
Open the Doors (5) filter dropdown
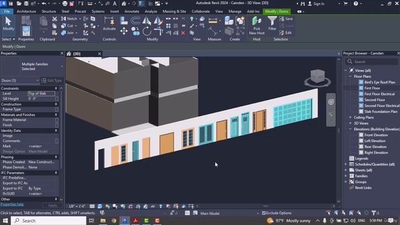(20, 81)
